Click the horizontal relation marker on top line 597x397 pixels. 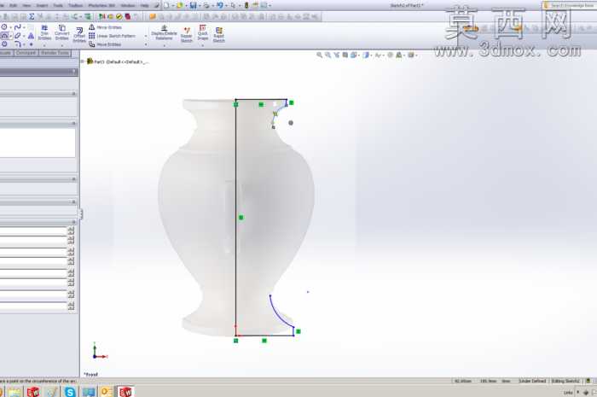(x=261, y=104)
